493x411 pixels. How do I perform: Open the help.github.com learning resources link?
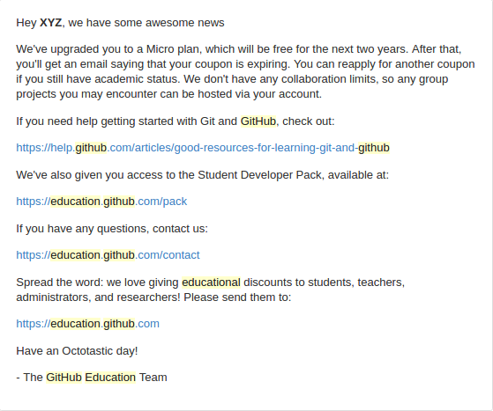(x=203, y=148)
